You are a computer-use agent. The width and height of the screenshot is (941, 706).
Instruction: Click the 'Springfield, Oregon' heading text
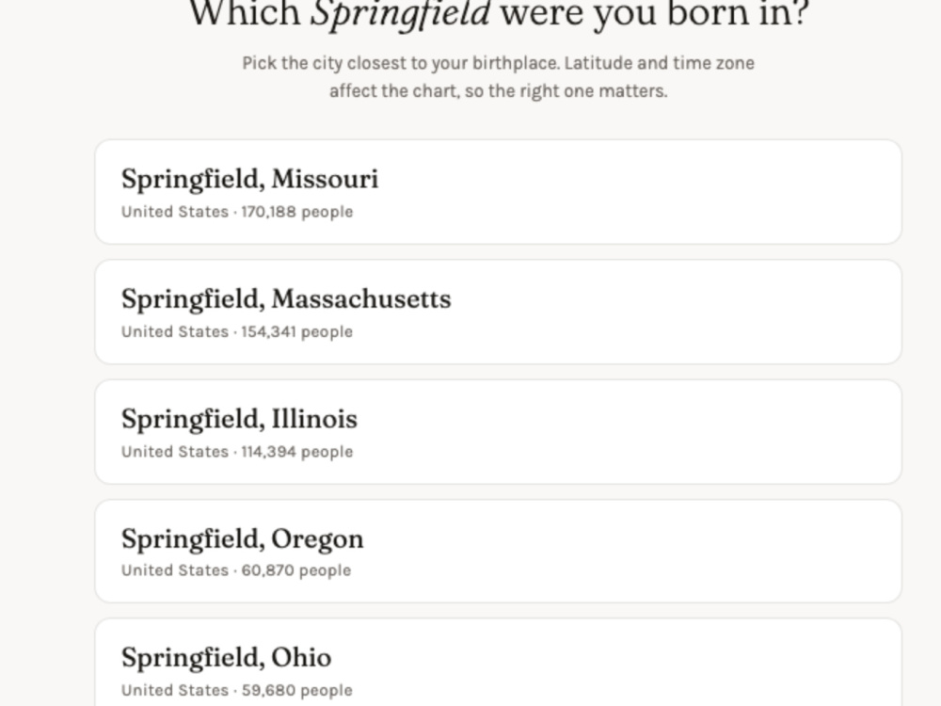pyautogui.click(x=243, y=539)
